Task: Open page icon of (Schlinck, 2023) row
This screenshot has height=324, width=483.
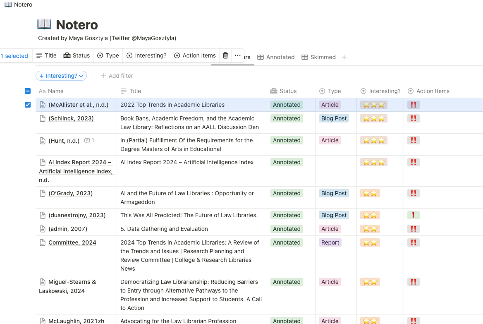Action: pos(42,118)
